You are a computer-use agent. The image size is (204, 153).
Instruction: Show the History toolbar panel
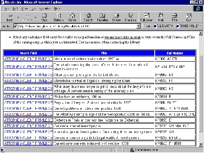point(116,17)
